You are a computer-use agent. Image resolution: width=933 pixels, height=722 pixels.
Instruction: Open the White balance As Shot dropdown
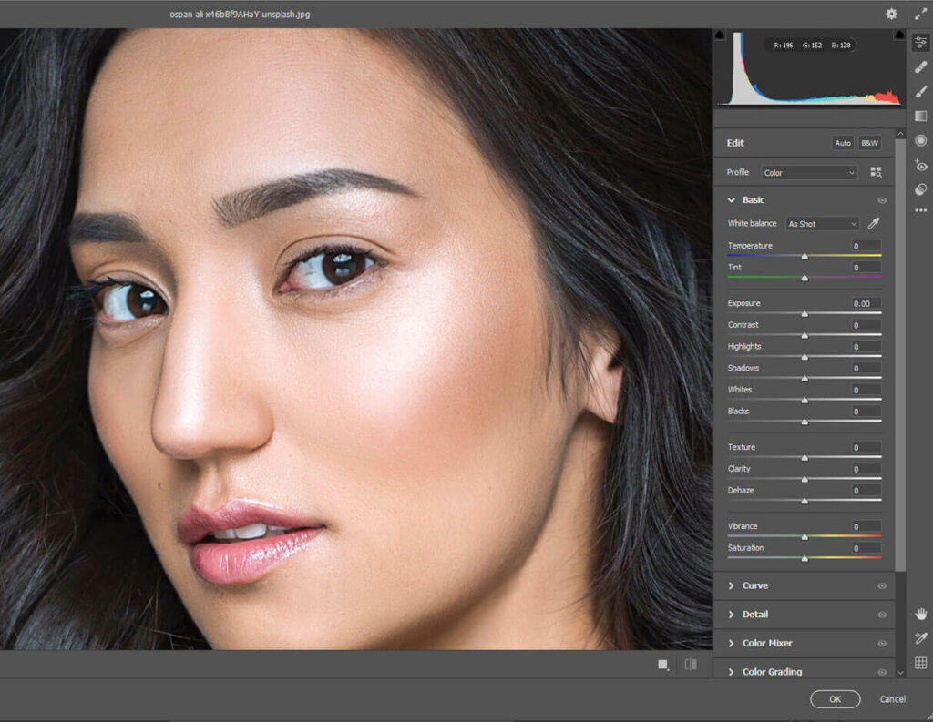[822, 224]
